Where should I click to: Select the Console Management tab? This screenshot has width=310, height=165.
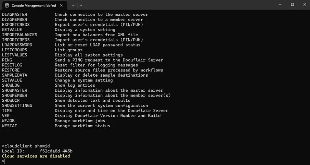point(34,5)
